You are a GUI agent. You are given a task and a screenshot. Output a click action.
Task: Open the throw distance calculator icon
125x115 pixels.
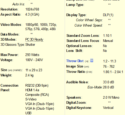(92, 61)
